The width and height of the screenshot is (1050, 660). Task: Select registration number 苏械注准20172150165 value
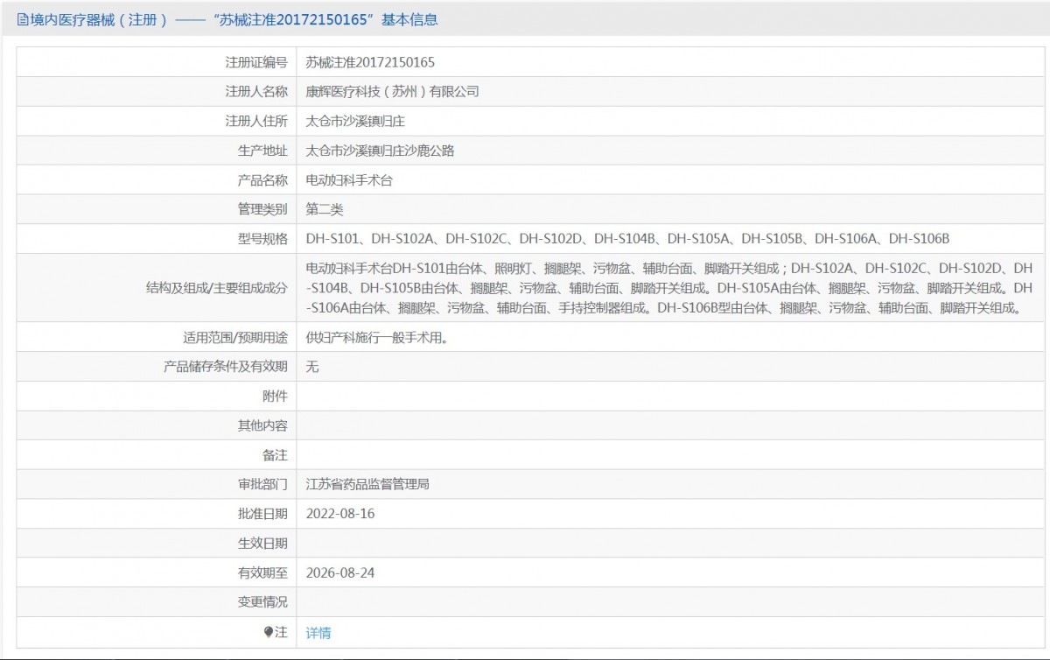pyautogui.click(x=370, y=62)
